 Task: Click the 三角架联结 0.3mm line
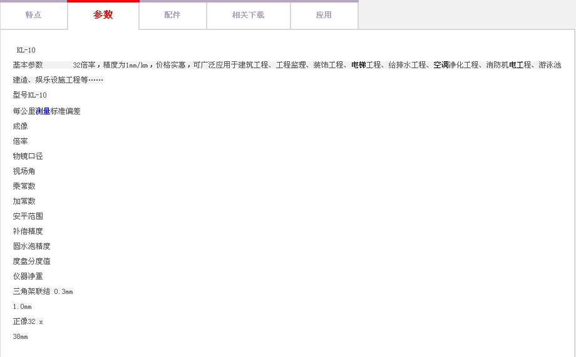point(43,292)
